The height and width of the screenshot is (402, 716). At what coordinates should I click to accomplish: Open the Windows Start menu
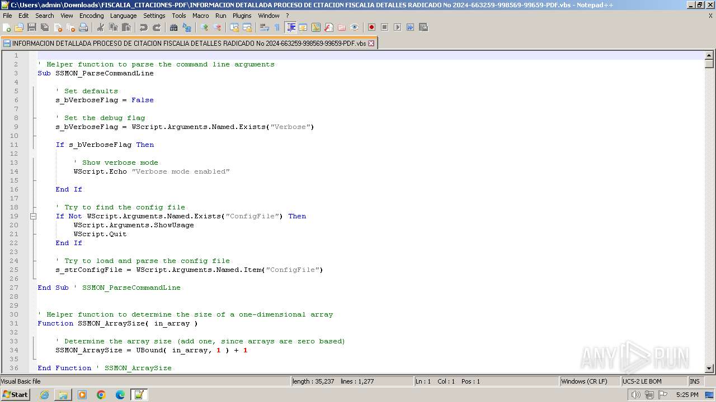[15, 395]
